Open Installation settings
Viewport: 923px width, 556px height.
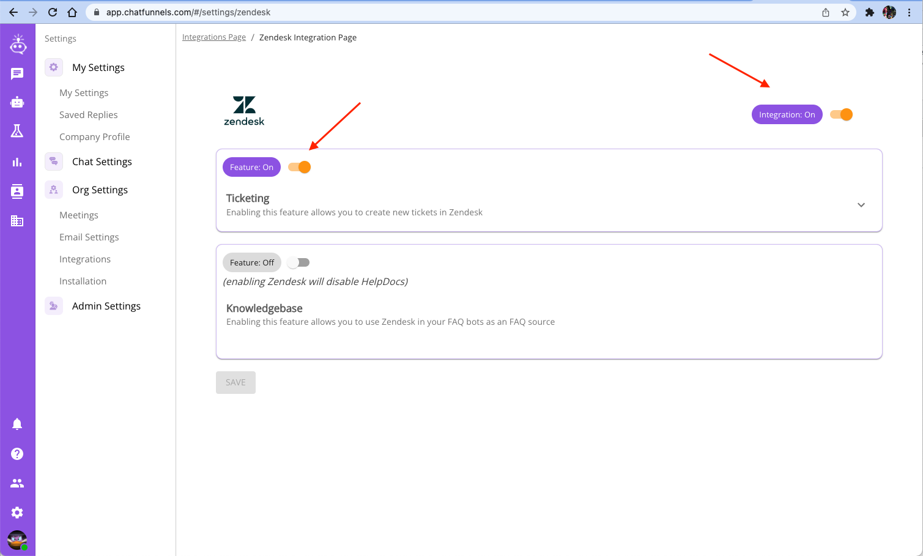tap(83, 281)
